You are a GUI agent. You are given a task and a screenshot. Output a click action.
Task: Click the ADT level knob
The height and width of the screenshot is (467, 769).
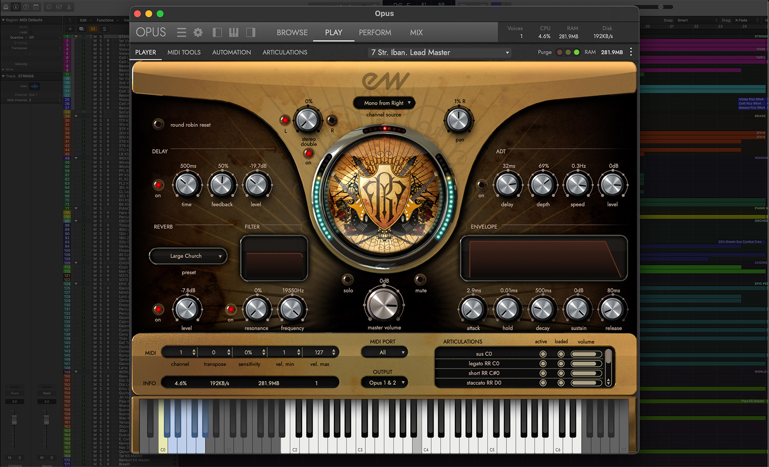[x=612, y=185]
